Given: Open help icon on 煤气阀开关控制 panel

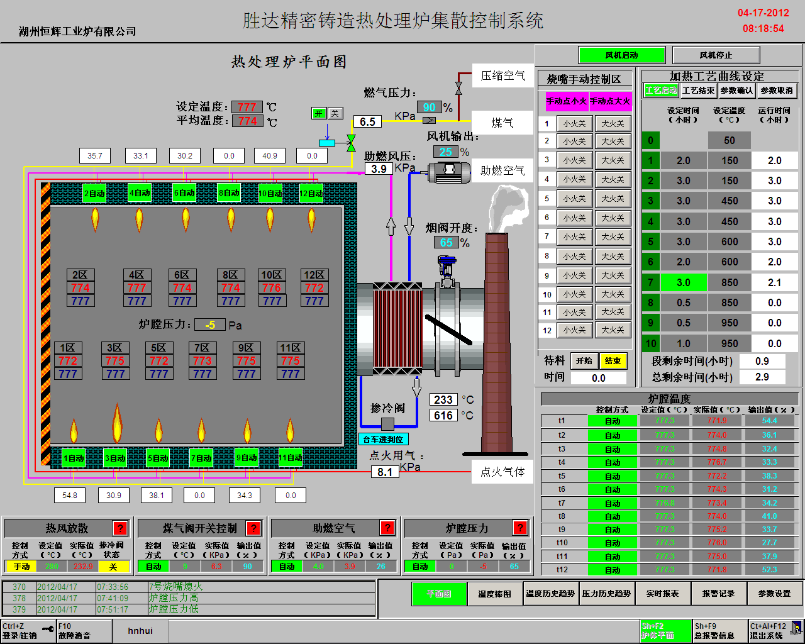Looking at the screenshot, I should (x=253, y=528).
